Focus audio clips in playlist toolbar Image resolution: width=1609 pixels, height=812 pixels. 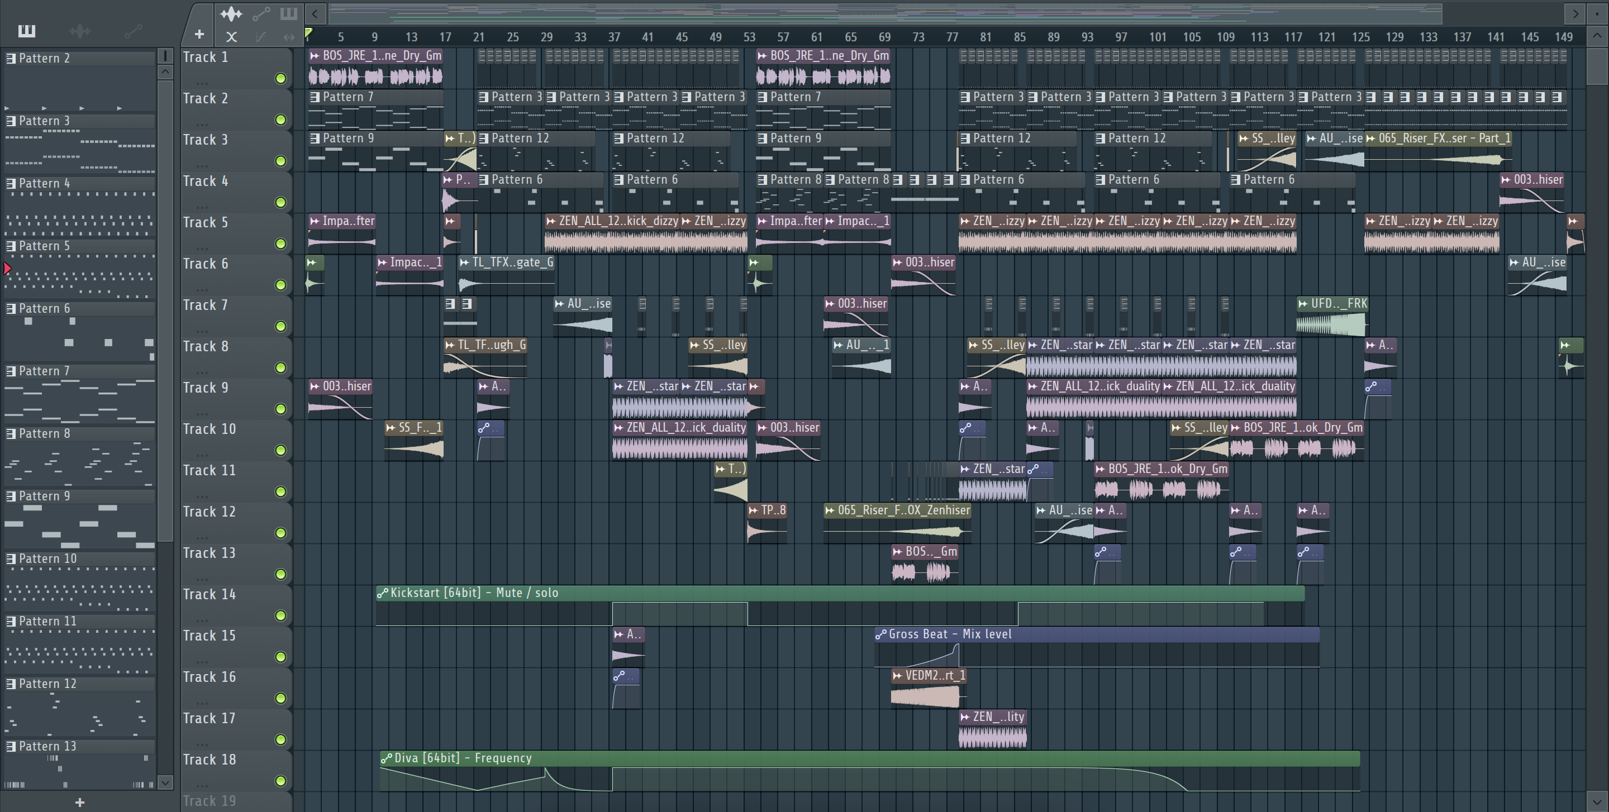[x=231, y=13]
